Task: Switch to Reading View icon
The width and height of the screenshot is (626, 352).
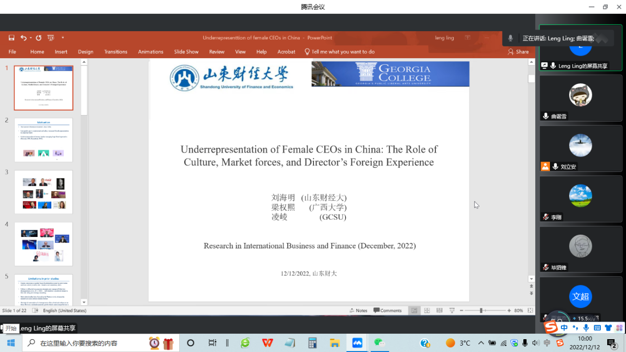Action: (x=439, y=311)
